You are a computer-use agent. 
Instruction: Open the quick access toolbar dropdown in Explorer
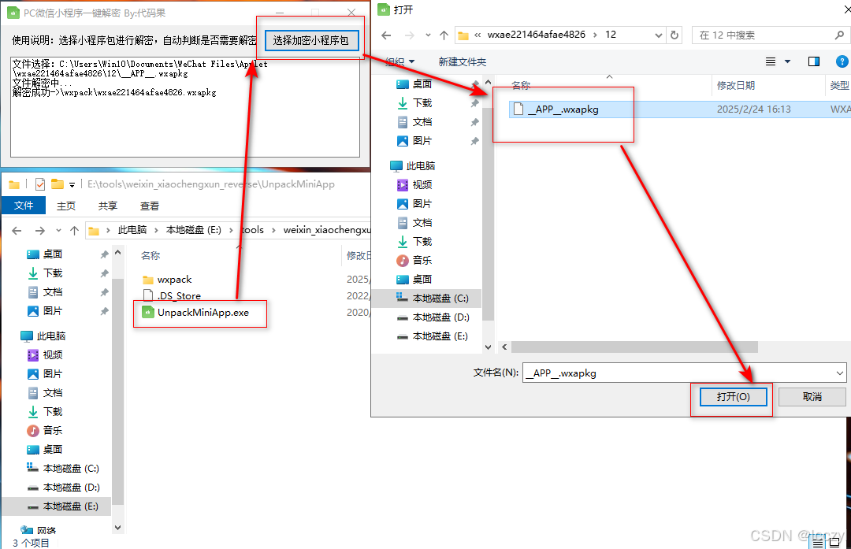[x=72, y=185]
